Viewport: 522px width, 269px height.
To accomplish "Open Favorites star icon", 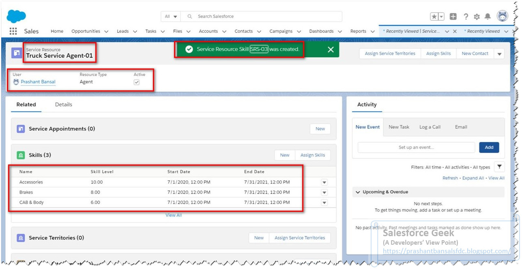I will [434, 17].
